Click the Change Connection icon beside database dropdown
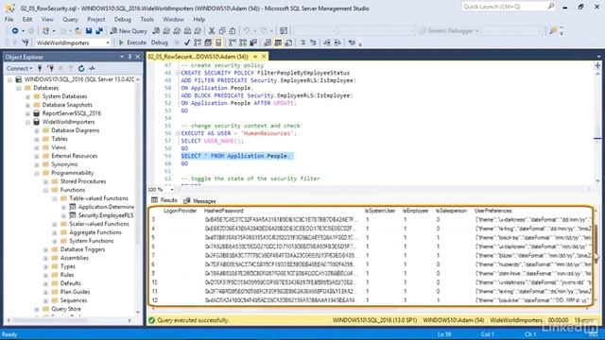605x340 pixels. click(26, 42)
